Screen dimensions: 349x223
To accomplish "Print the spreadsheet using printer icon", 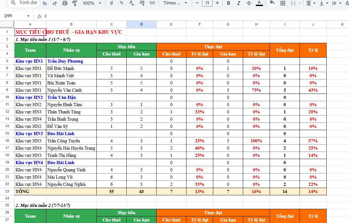I will pos(65,3).
